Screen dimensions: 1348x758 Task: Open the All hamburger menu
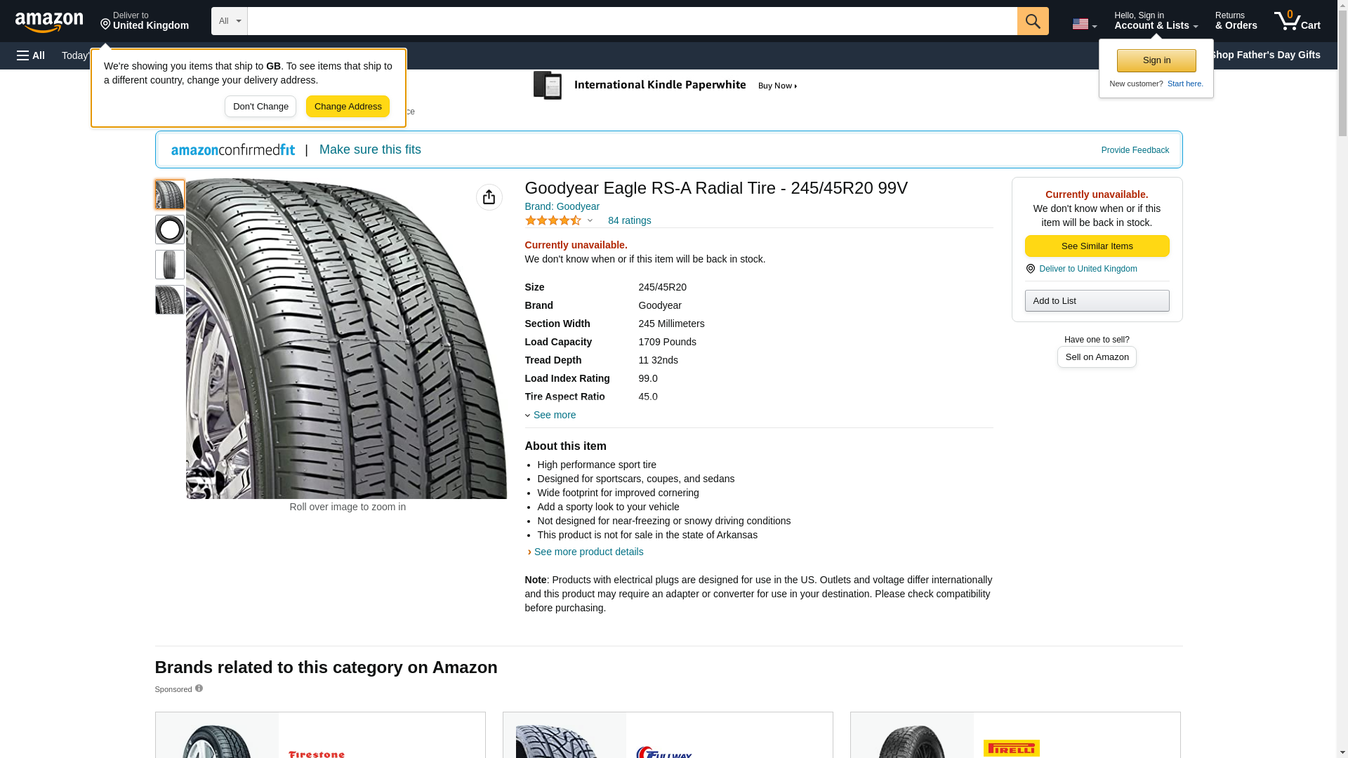click(x=31, y=55)
